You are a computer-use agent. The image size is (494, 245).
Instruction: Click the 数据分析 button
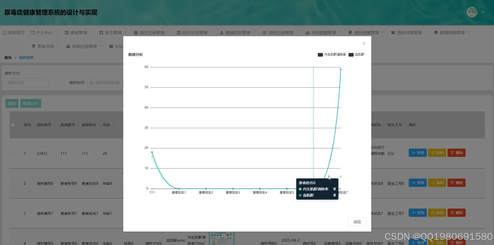[x=31, y=104]
